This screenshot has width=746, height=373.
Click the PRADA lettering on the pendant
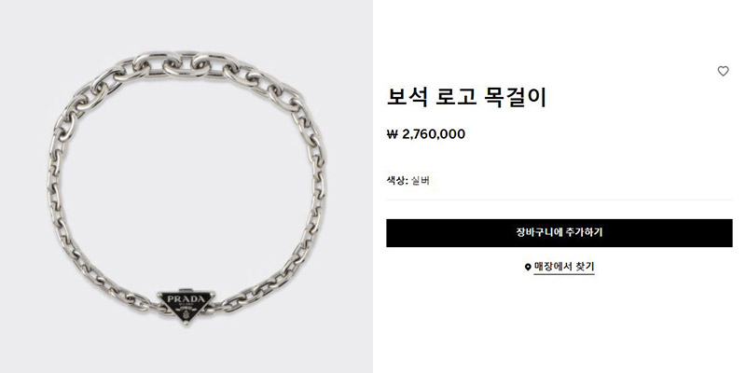click(x=186, y=298)
